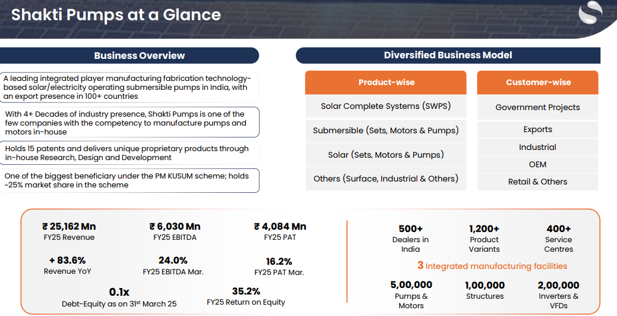Viewport: 617px width, 316px height.
Task: Click the 'FY25 PAT Mar.' label
Action: (x=279, y=273)
